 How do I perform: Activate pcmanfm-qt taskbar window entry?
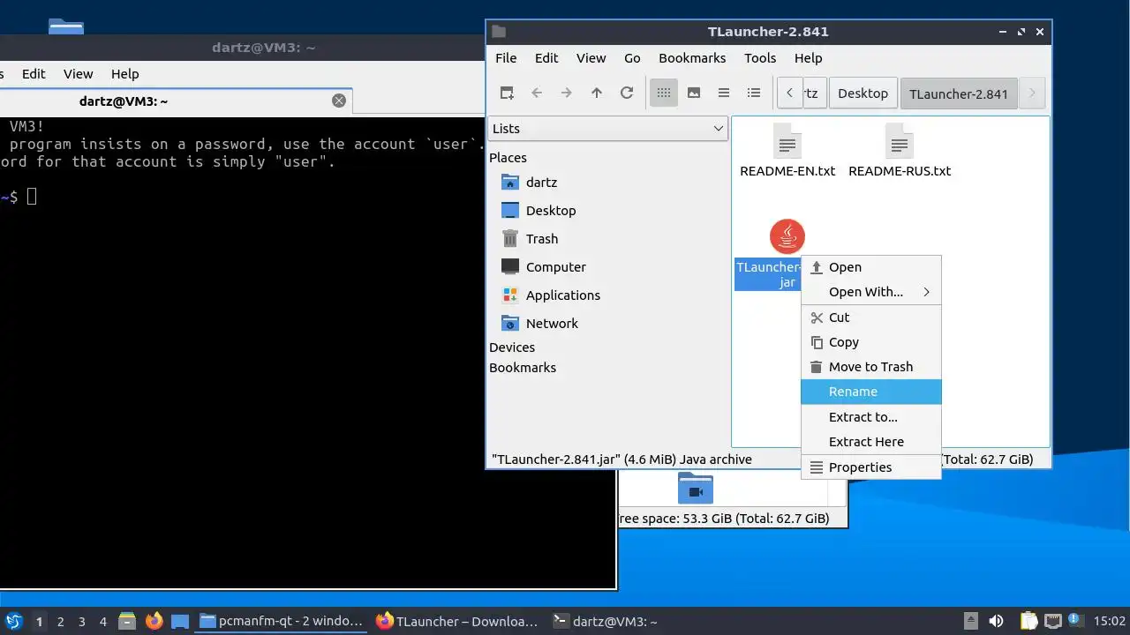point(282,621)
